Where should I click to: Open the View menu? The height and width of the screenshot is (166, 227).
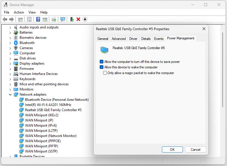click(32, 12)
